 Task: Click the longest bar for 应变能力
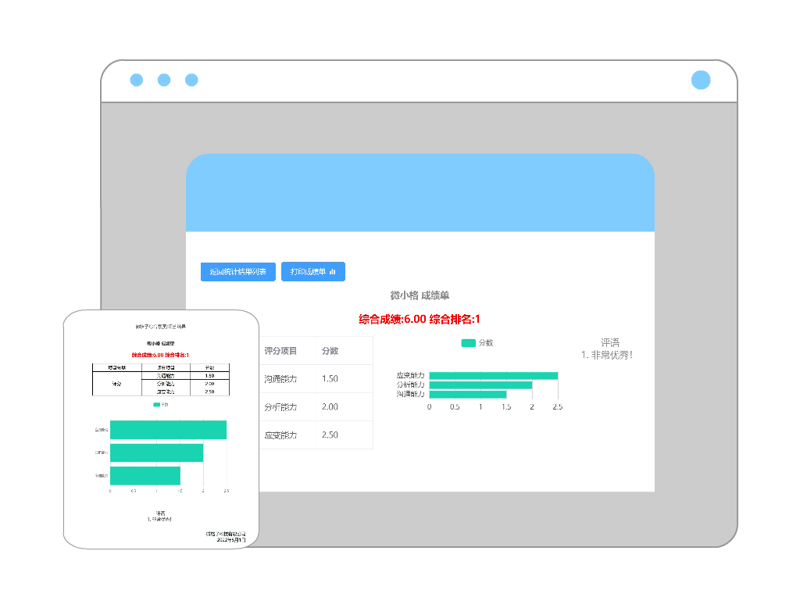tap(492, 375)
